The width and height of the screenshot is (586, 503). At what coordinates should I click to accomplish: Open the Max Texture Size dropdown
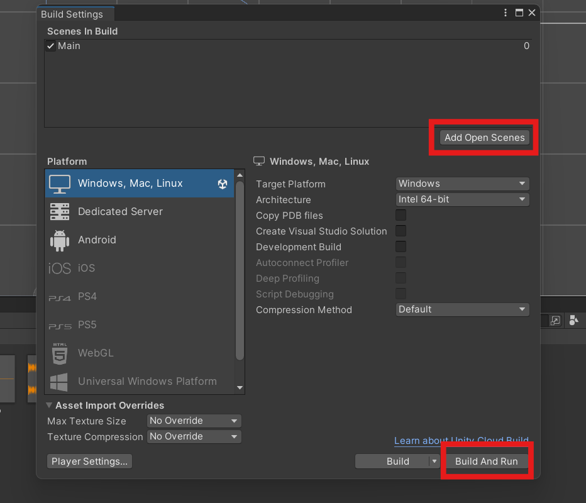[x=194, y=421]
